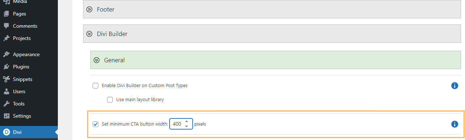Viewport: 465px width, 140px height.
Task: Click the Users person icon
Action: 6,91
